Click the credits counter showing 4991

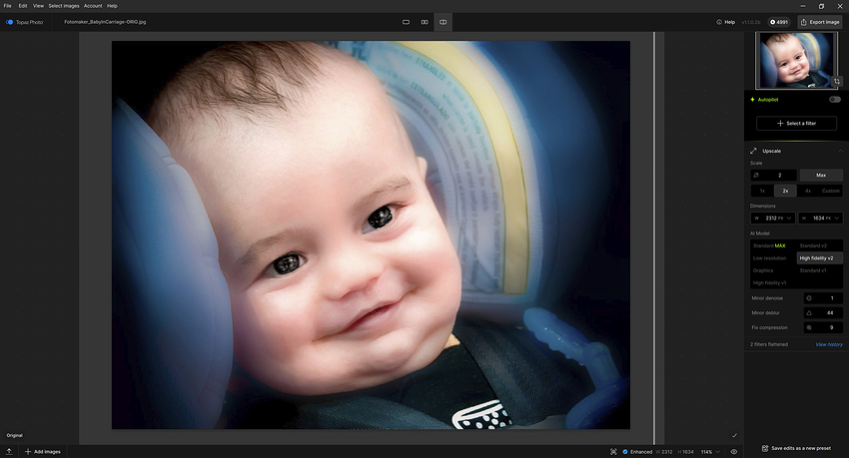pos(778,21)
